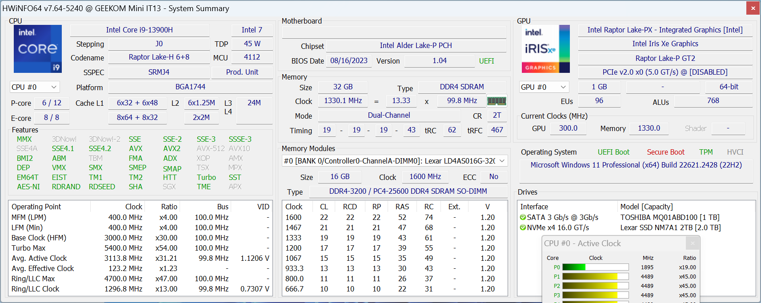Click the ECC value No

coord(494,177)
